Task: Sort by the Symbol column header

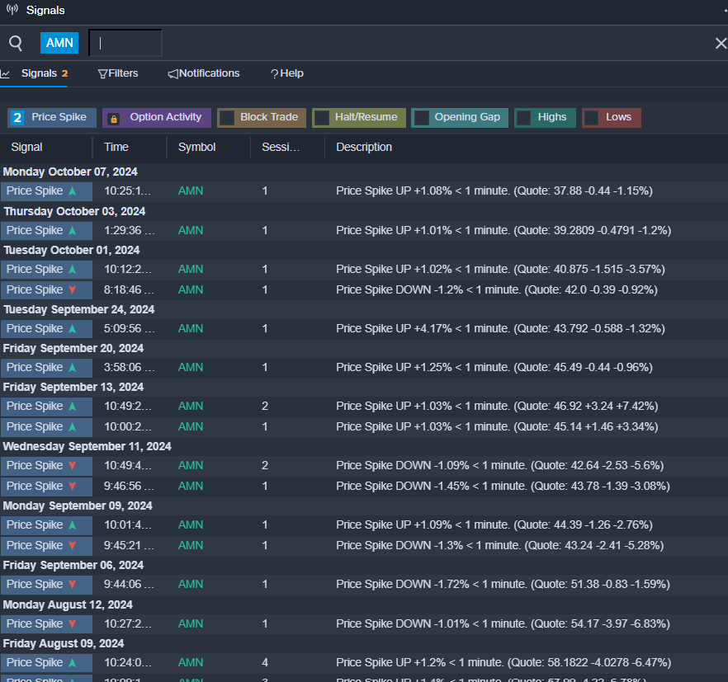Action: pyautogui.click(x=196, y=147)
